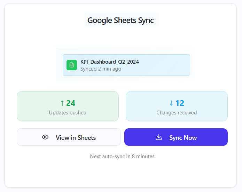Click the eye icon in View in Sheets

[45, 137]
